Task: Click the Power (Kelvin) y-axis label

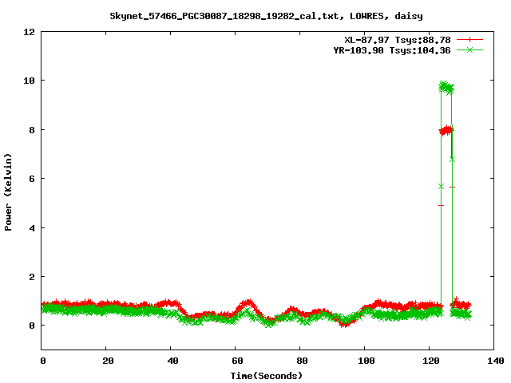Action: 8,192
